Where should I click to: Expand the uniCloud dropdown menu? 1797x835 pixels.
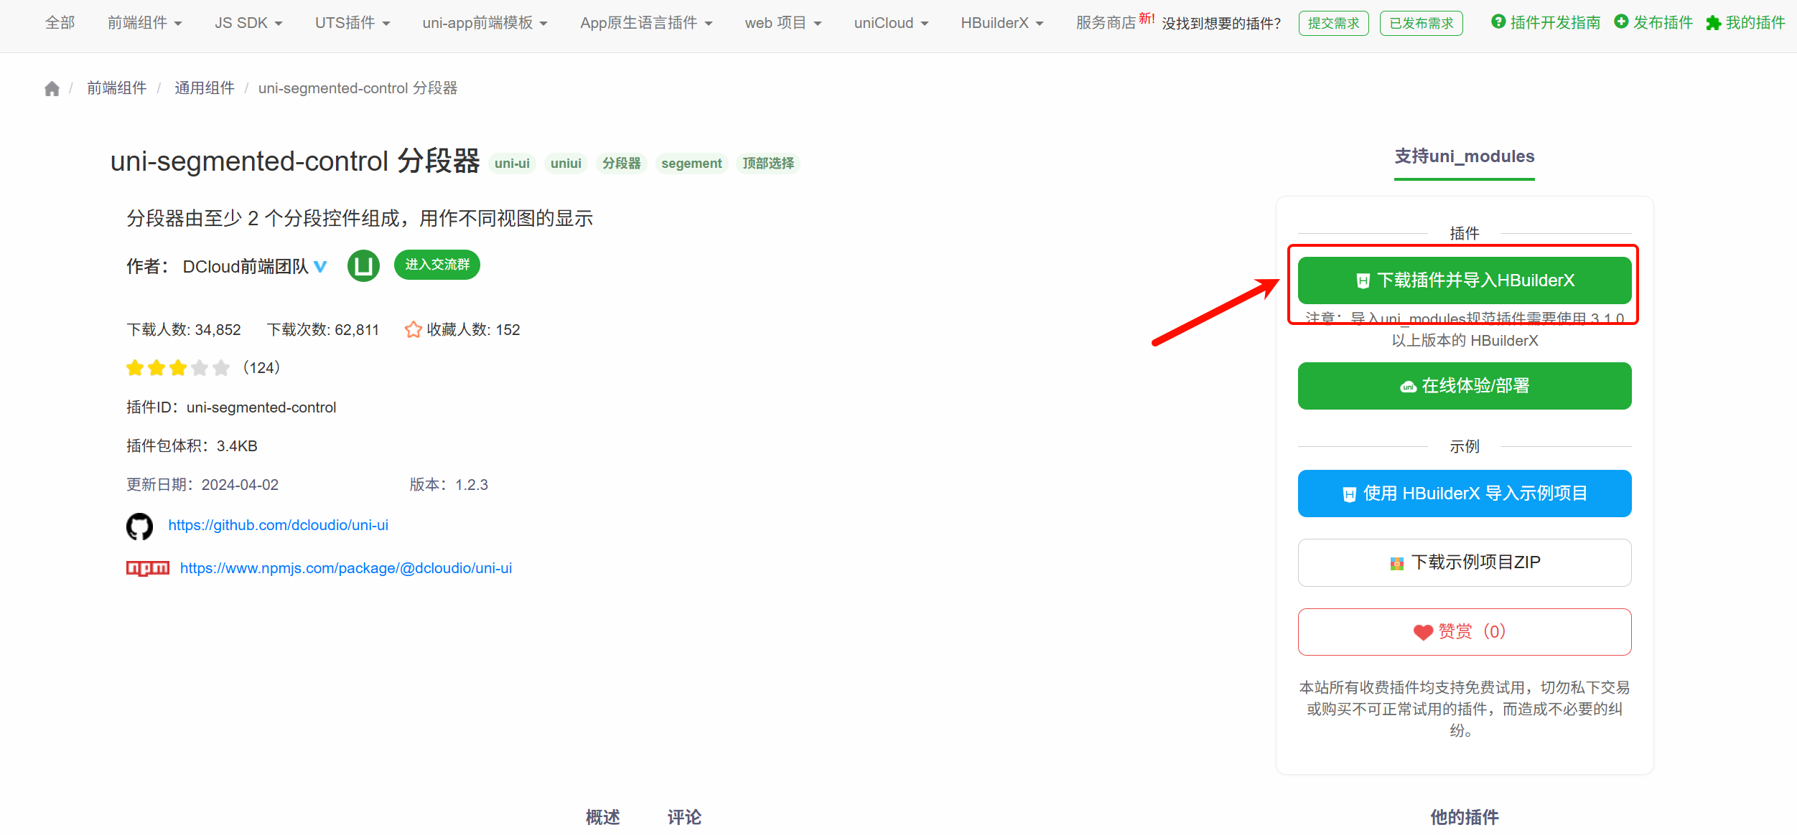pos(891,23)
